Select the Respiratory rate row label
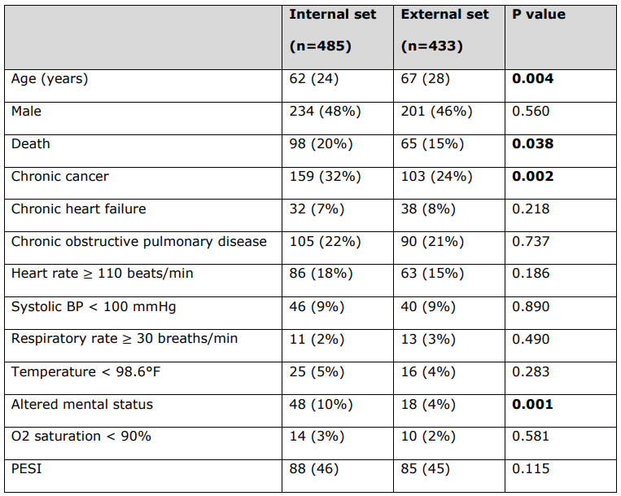The height and width of the screenshot is (496, 621). coord(125,339)
